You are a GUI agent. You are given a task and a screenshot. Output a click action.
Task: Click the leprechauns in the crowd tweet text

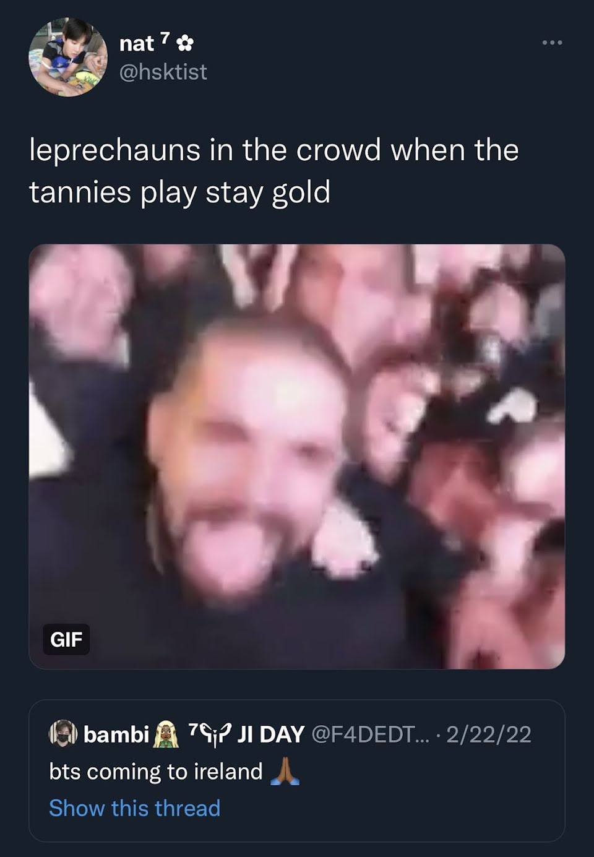coord(274,150)
